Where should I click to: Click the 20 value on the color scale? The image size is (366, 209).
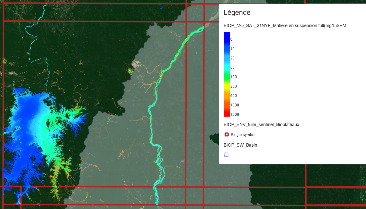pos(232,58)
